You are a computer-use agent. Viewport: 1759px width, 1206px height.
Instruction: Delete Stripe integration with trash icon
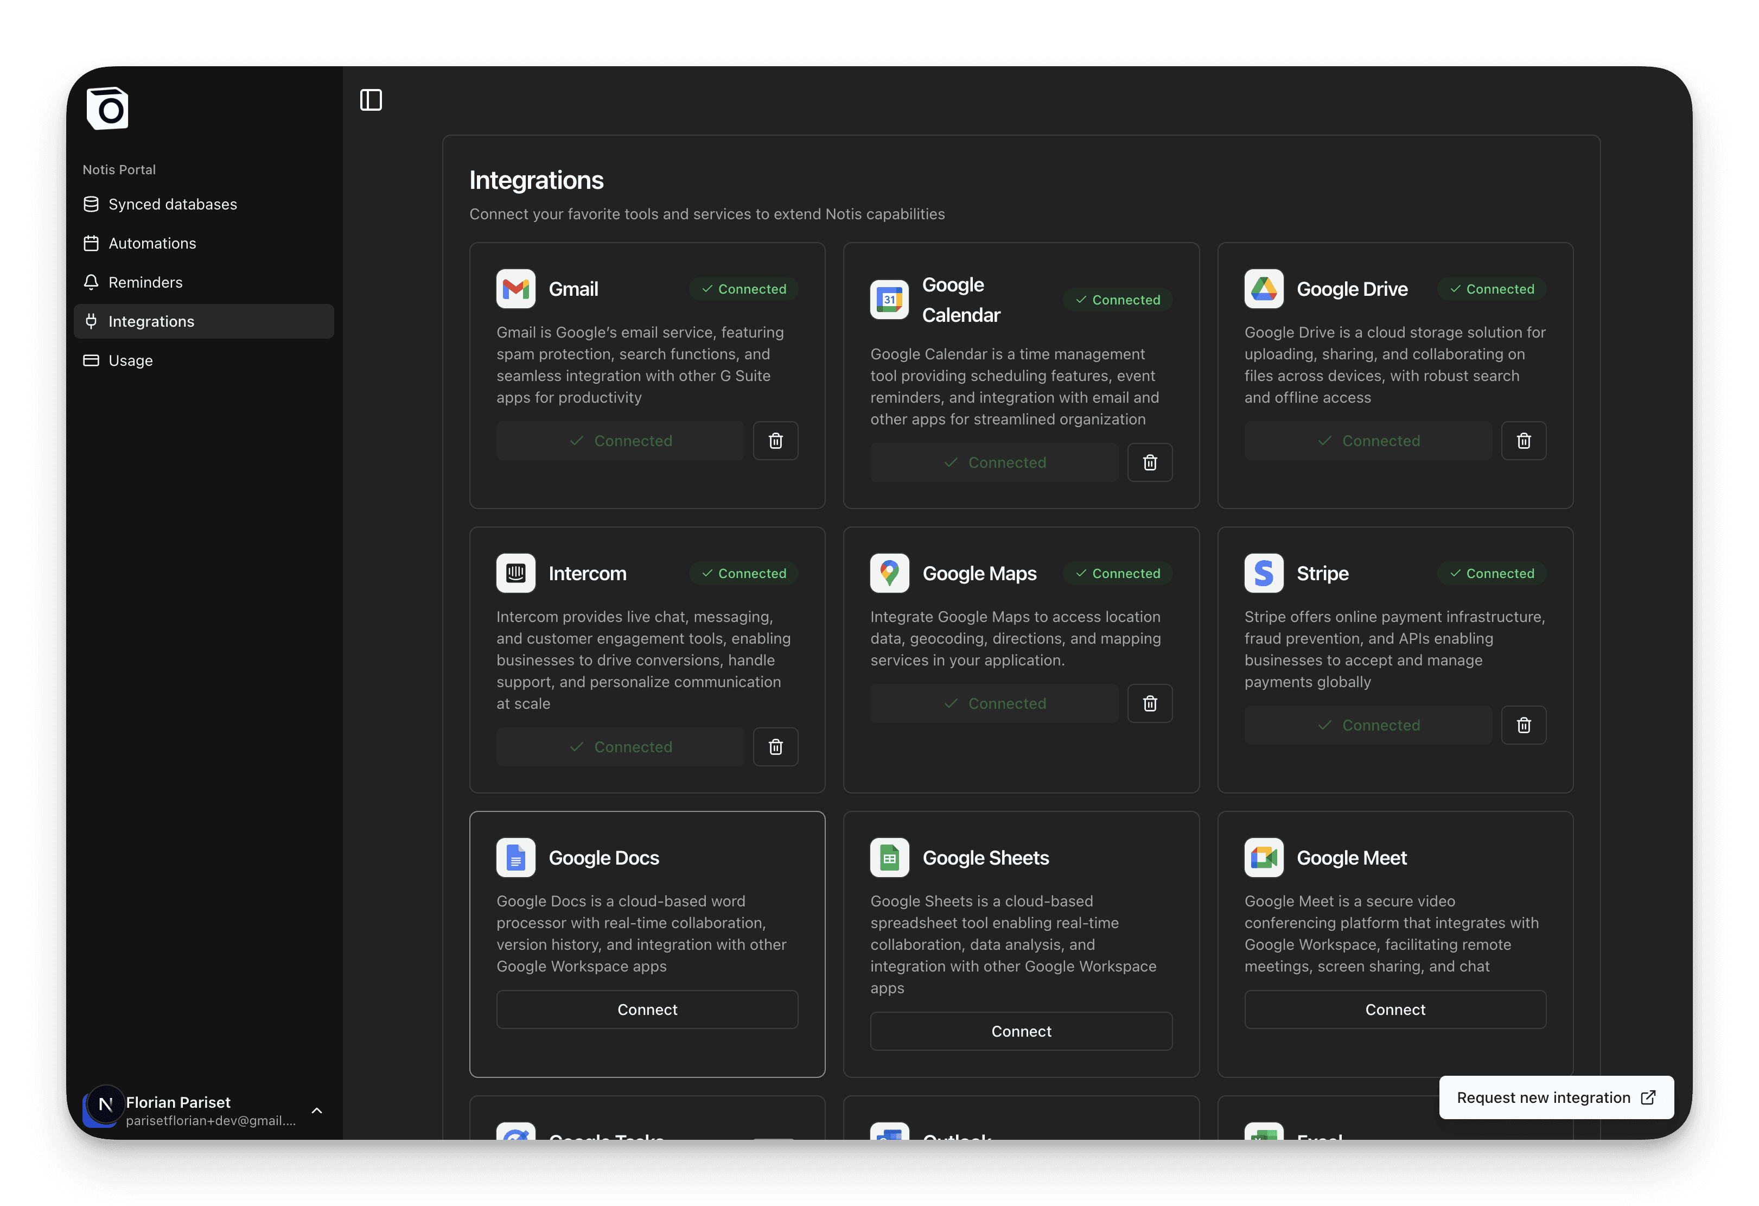pos(1524,725)
